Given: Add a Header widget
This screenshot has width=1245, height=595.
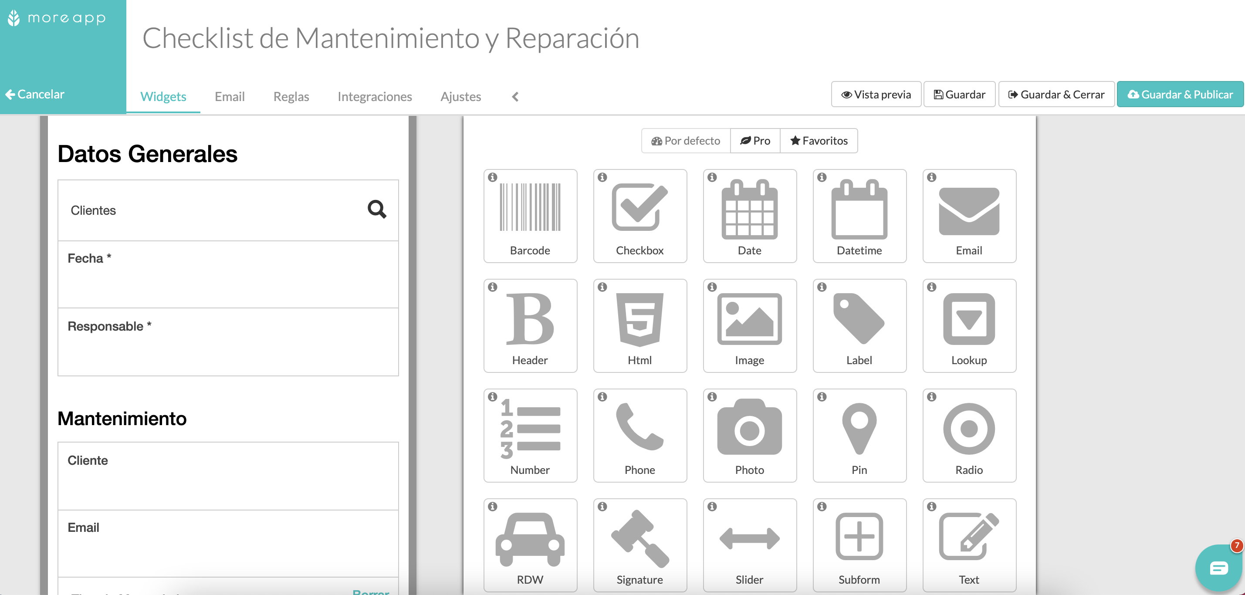Looking at the screenshot, I should (x=530, y=325).
